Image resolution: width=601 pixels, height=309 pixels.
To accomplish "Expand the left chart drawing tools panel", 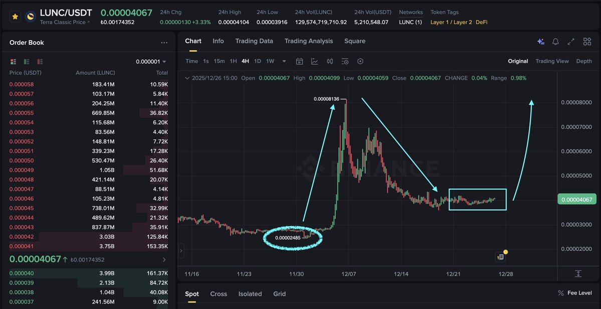I will [x=181, y=251].
